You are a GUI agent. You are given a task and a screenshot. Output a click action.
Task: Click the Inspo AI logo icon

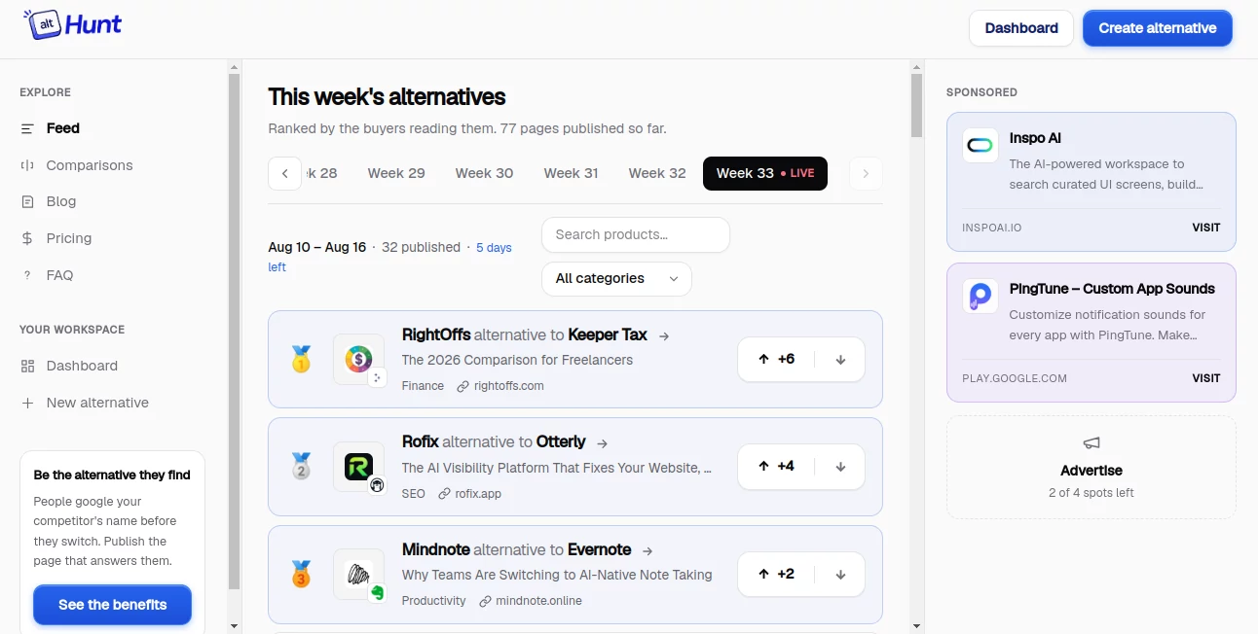click(980, 146)
